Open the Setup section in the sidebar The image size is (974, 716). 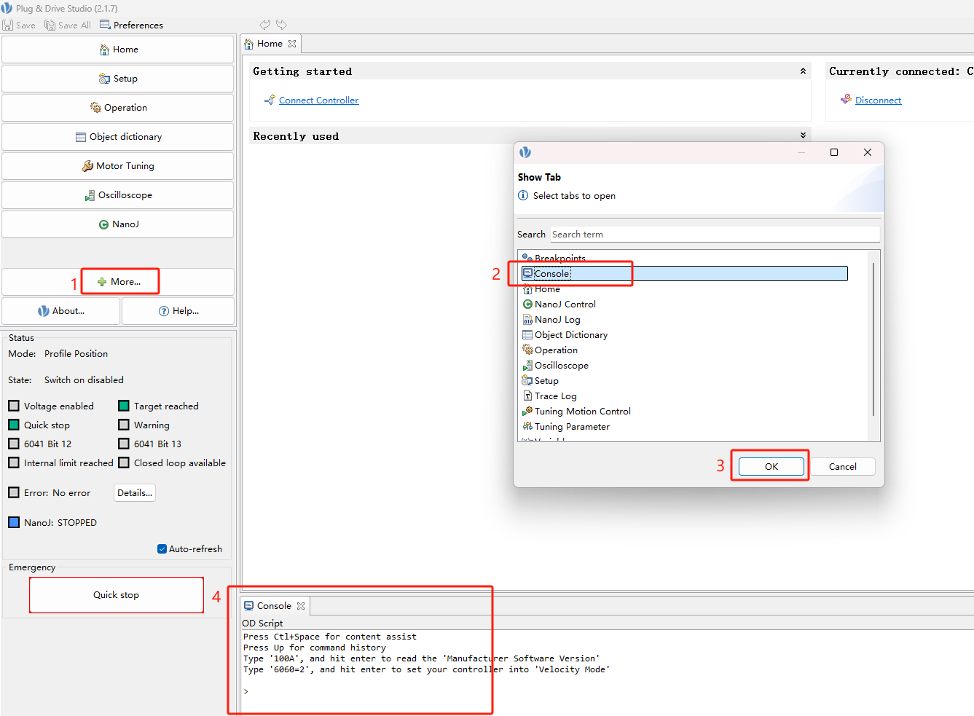118,79
